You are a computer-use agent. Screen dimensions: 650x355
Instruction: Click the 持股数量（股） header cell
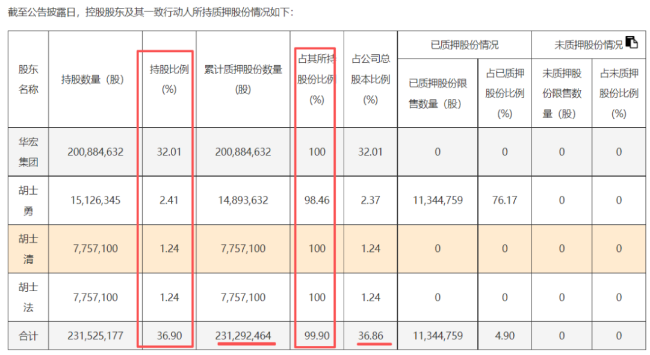pos(95,79)
